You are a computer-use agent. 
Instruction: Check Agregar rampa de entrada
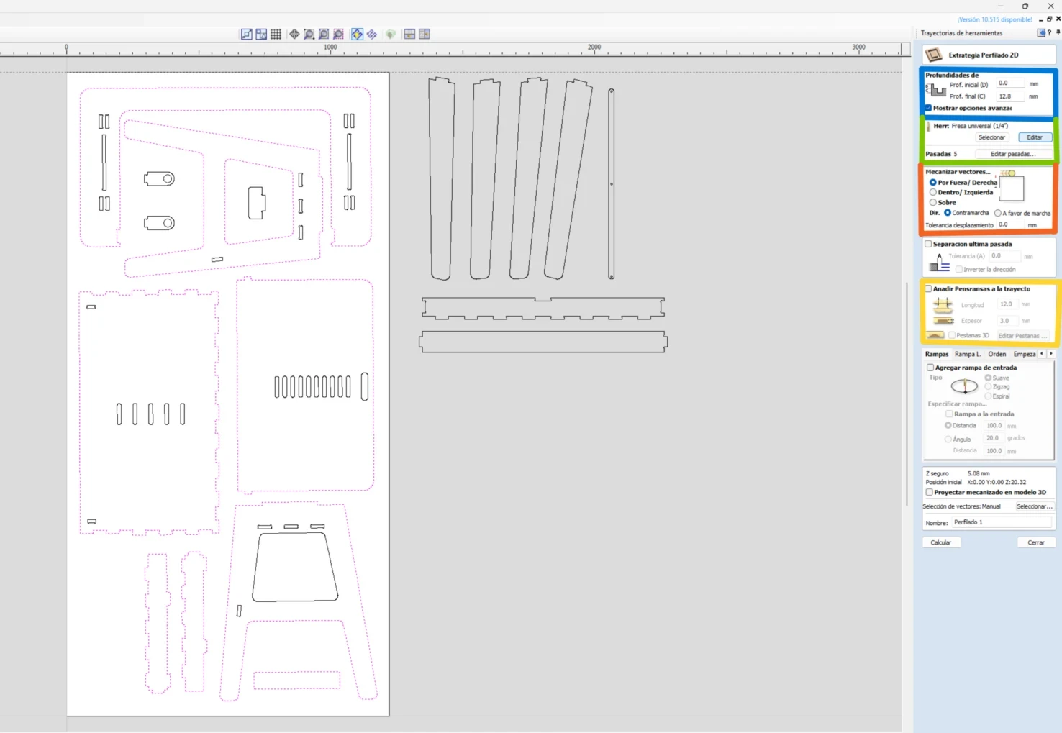click(x=930, y=368)
